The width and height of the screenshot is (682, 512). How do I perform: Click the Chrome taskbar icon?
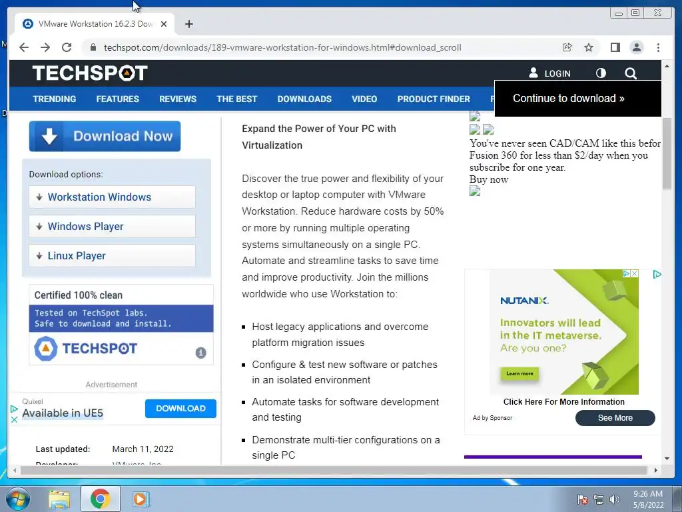(100, 499)
